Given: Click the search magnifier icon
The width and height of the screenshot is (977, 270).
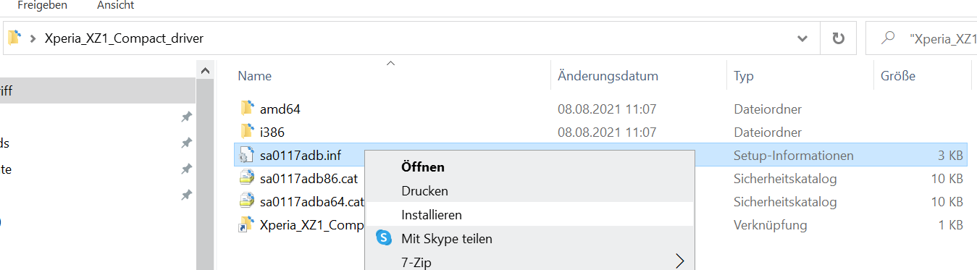Looking at the screenshot, I should click(x=888, y=38).
